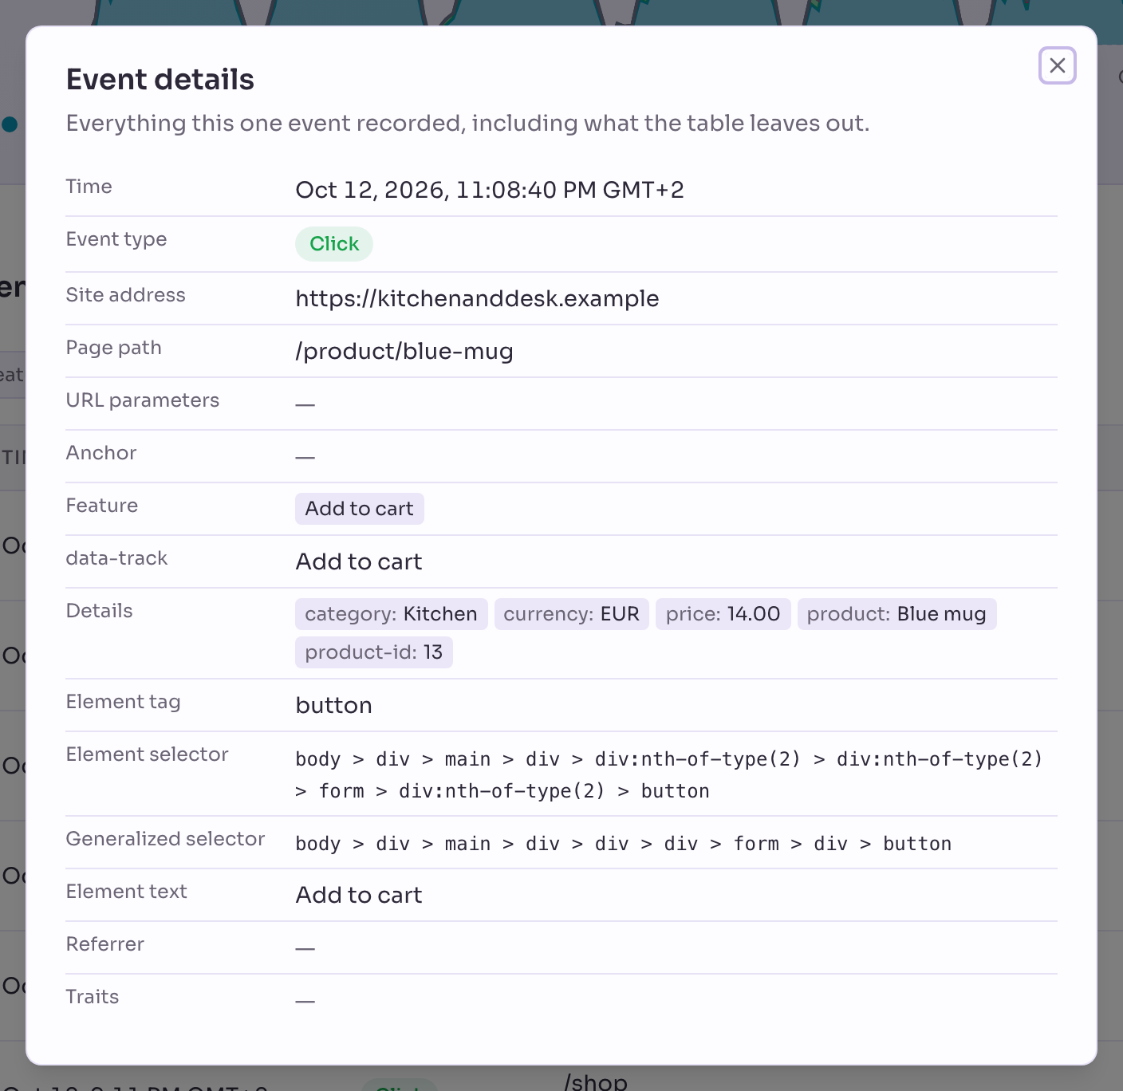Click the Traits row label
Screen dimensions: 1123x1091
(x=93, y=997)
